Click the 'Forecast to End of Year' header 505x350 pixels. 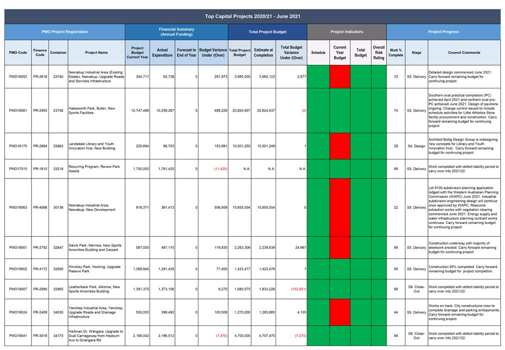pyautogui.click(x=186, y=52)
